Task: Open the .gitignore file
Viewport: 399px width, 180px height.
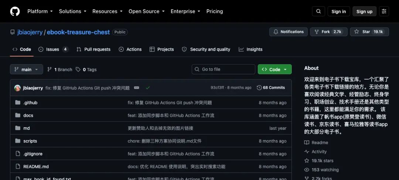Action: click(33, 154)
